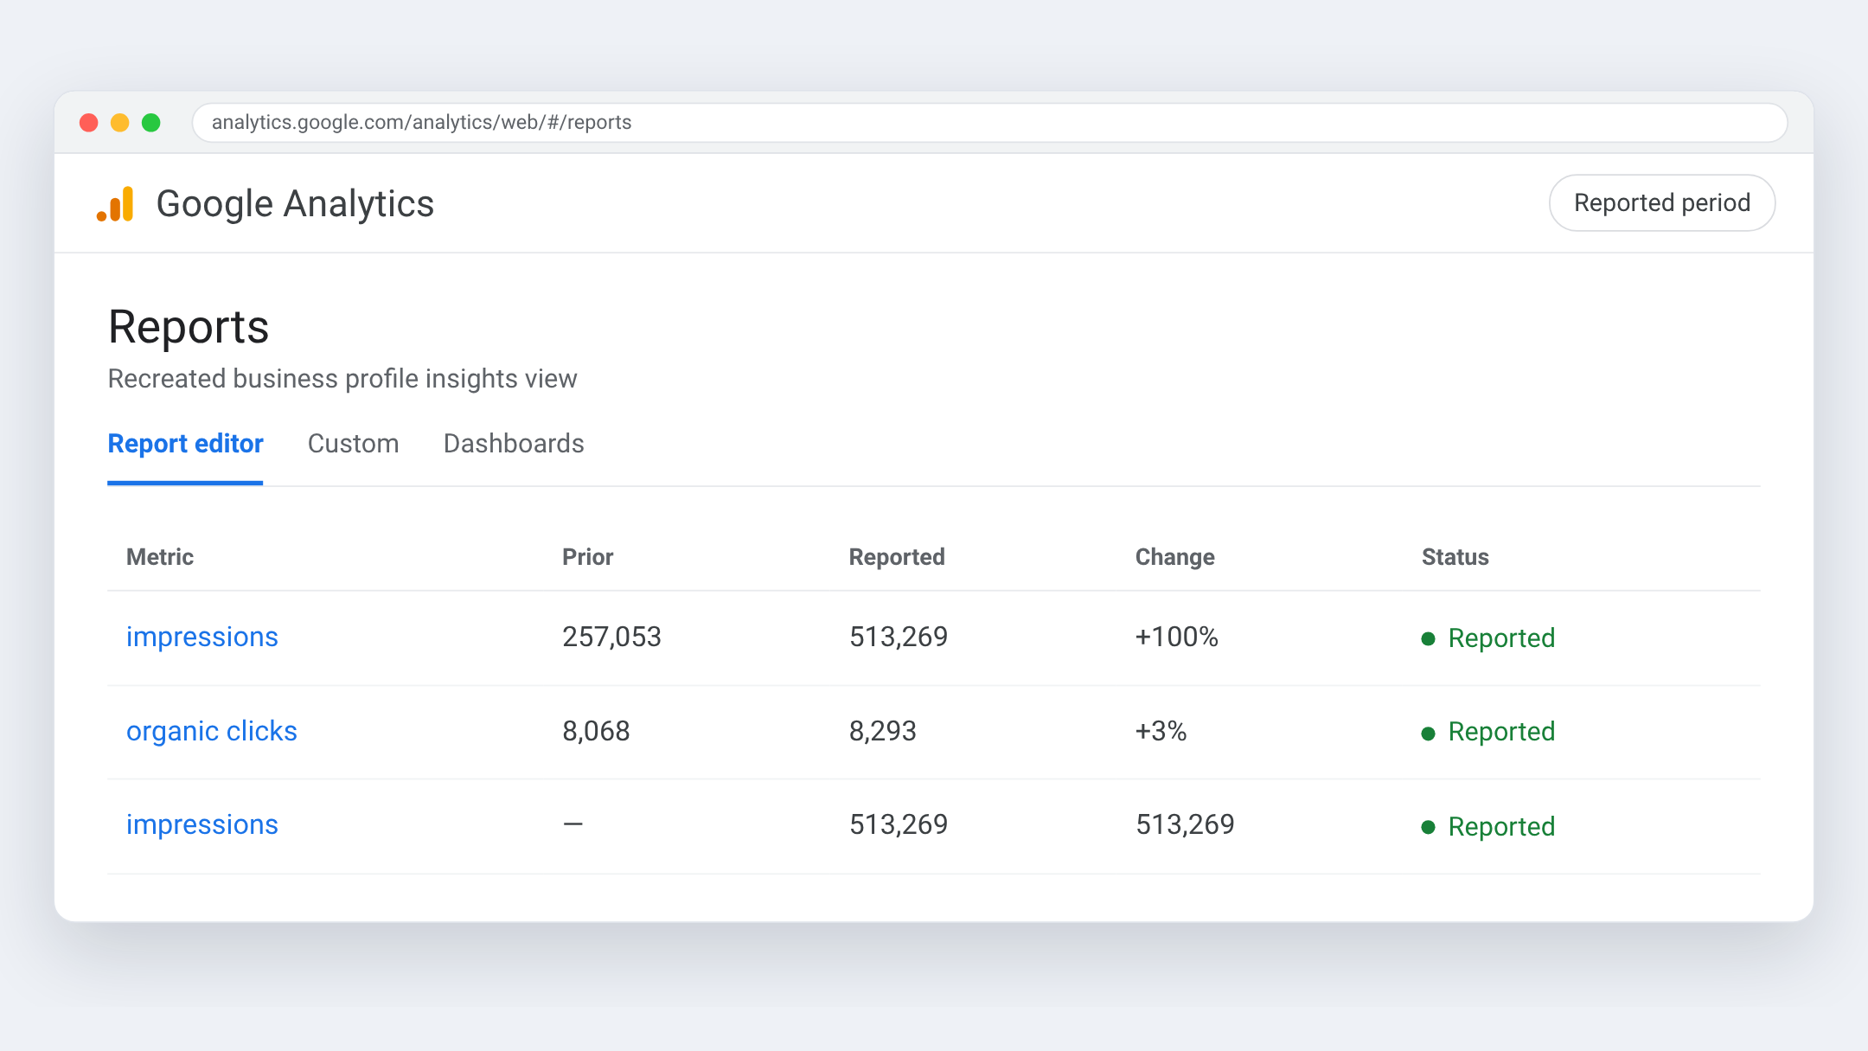Viewport: 1868px width, 1051px height.
Task: Open the Custom tab
Action: tap(353, 444)
